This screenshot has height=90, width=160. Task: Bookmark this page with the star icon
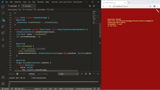[150, 6]
